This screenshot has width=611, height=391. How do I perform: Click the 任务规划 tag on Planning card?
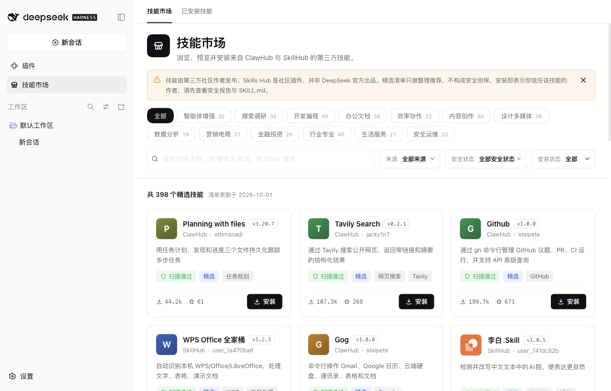[x=238, y=276]
